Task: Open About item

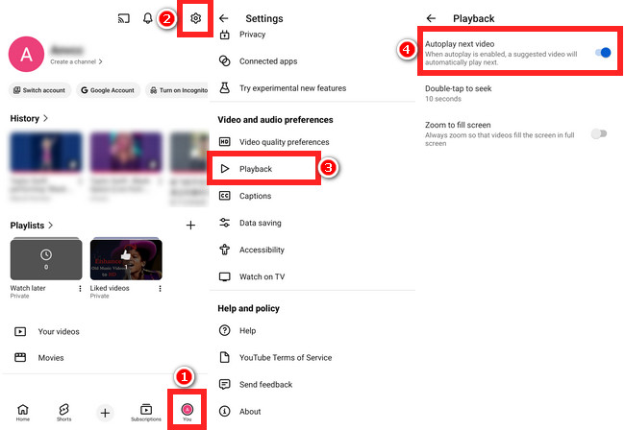Action: pos(312,412)
